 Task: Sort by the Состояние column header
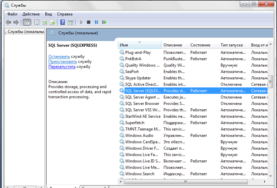point(203,45)
